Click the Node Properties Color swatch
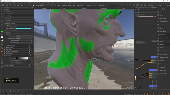The height and width of the screenshot is (95, 170). [146, 17]
